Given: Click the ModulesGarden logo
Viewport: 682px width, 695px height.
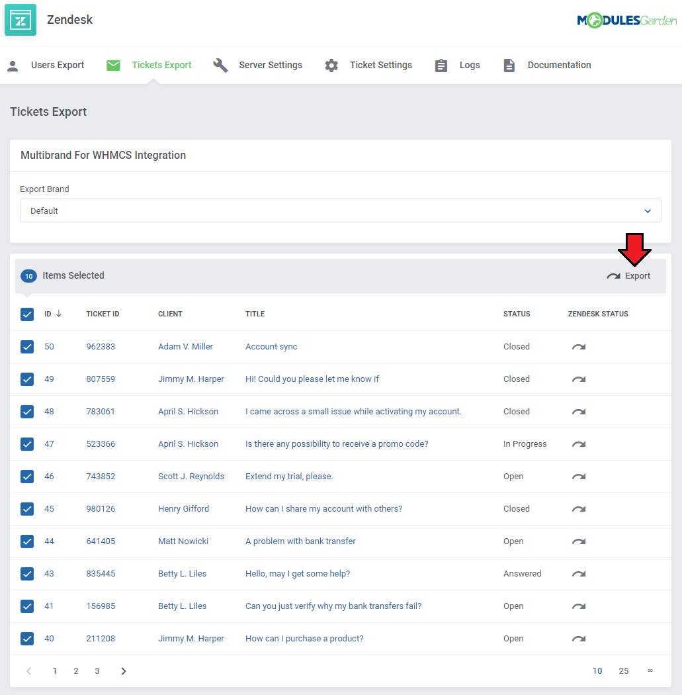Looking at the screenshot, I should 626,21.
